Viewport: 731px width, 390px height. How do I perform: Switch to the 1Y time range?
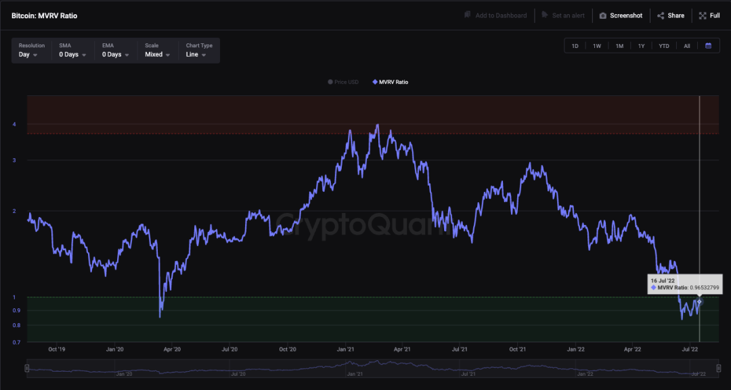[641, 46]
